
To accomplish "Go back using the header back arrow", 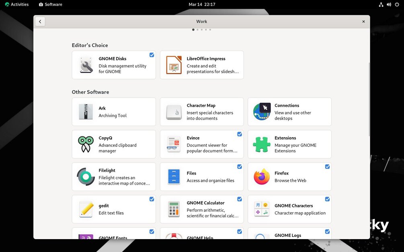I will [40, 22].
